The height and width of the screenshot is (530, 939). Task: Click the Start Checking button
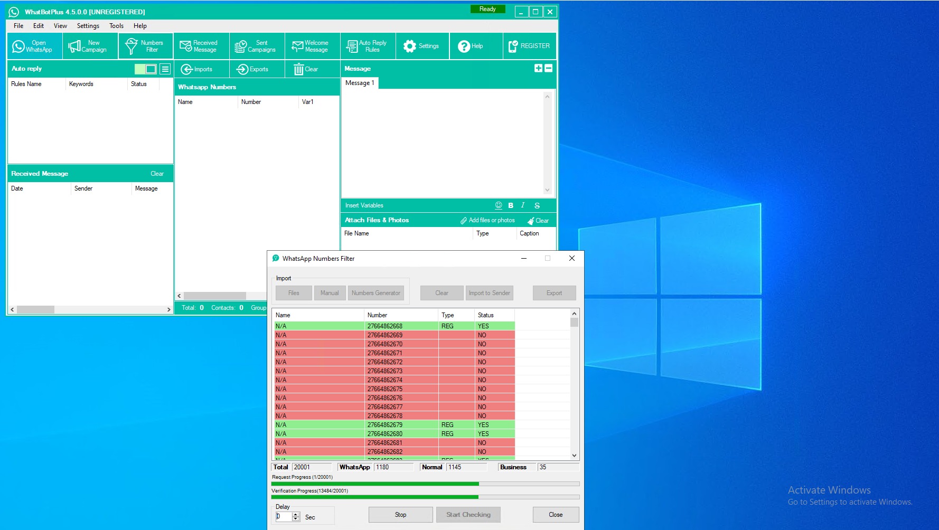(x=468, y=515)
